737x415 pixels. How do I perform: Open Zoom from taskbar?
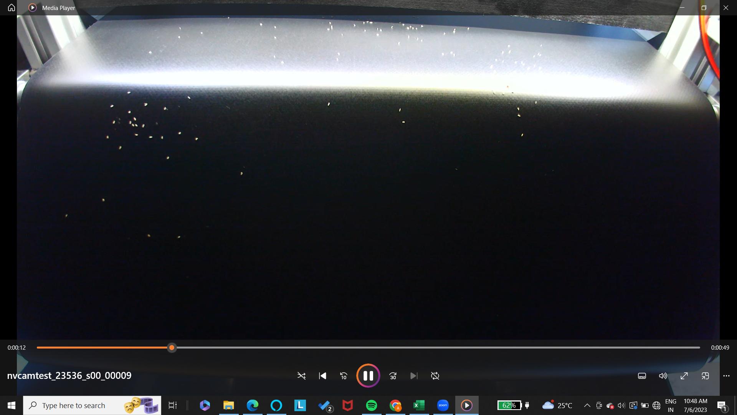tap(443, 405)
